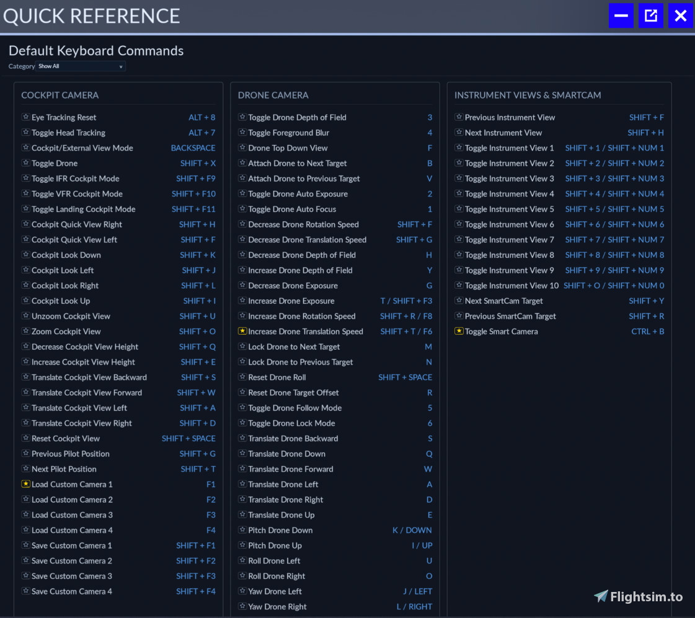Click star icon beside Reset Cockpit View
695x618 pixels.
point(25,438)
